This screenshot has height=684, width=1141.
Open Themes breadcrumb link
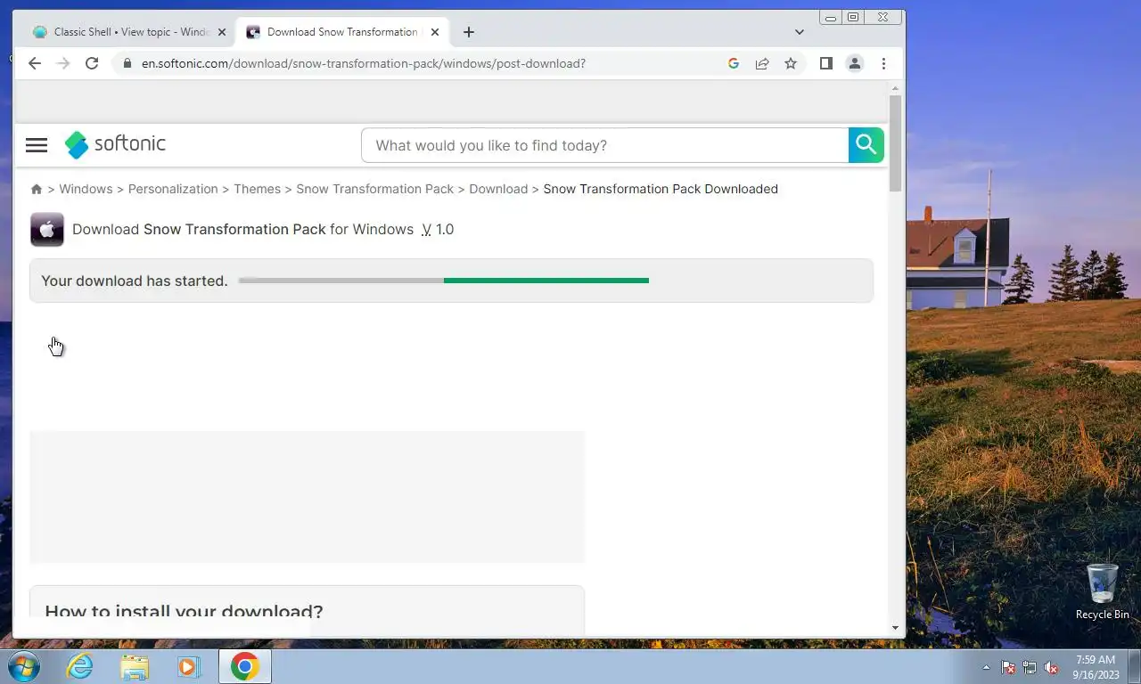tap(257, 189)
